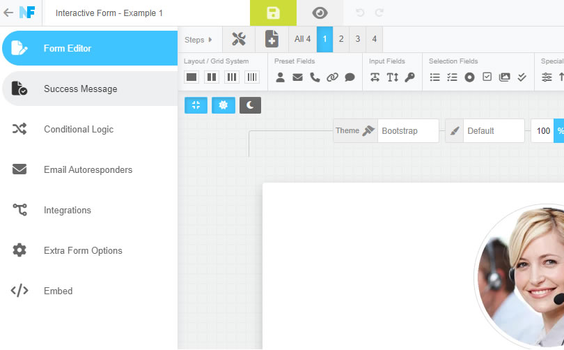Switch to step 2 tab
This screenshot has width=564, height=350.
(x=341, y=39)
